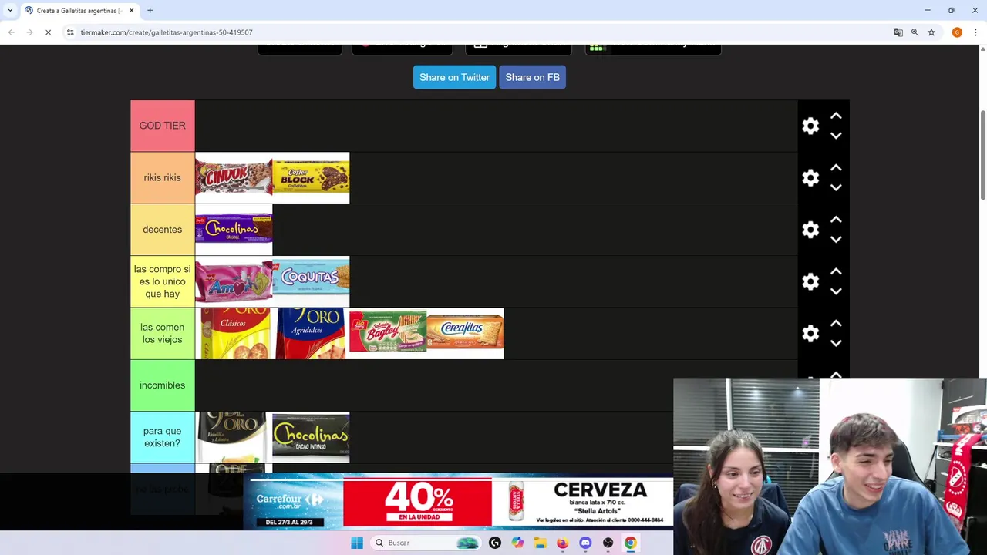The width and height of the screenshot is (987, 555).
Task: Open settings gear for 'las compro si es lo unico' row
Action: [x=810, y=281]
